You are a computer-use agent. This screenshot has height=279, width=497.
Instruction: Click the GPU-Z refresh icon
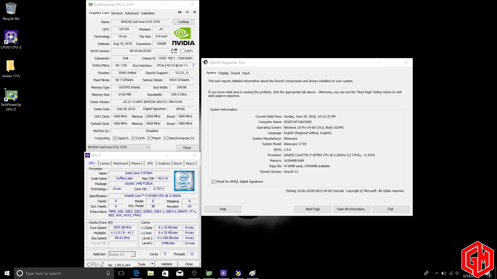[187, 12]
